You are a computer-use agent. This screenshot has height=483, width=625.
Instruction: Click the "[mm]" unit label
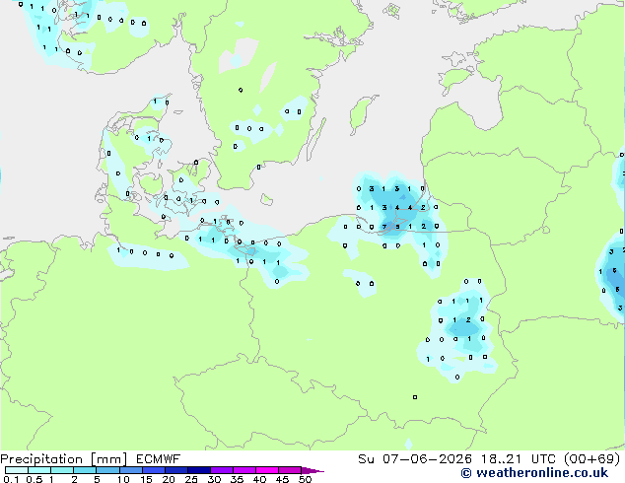click(108, 459)
